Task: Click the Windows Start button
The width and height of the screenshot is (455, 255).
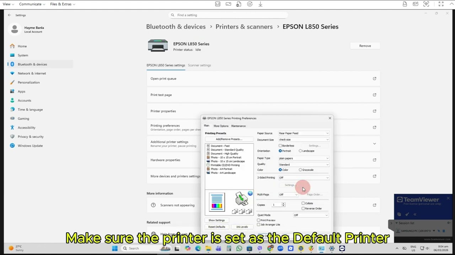Action: pyautogui.click(x=115, y=248)
